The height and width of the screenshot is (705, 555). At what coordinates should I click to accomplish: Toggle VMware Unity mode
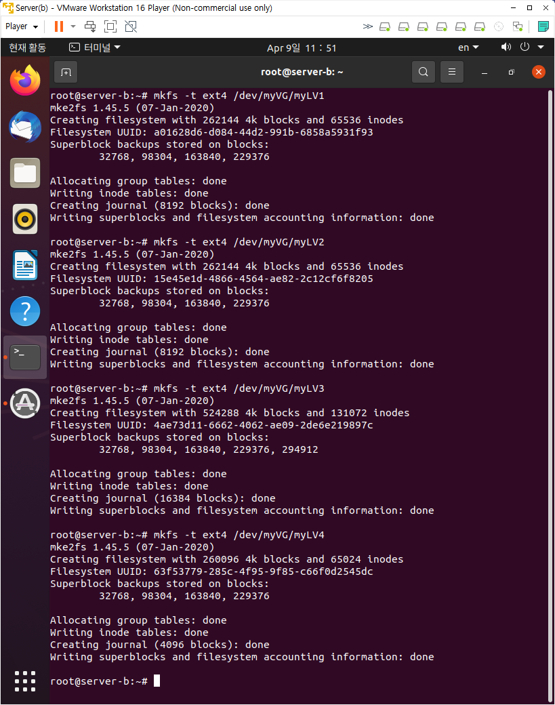point(131,26)
